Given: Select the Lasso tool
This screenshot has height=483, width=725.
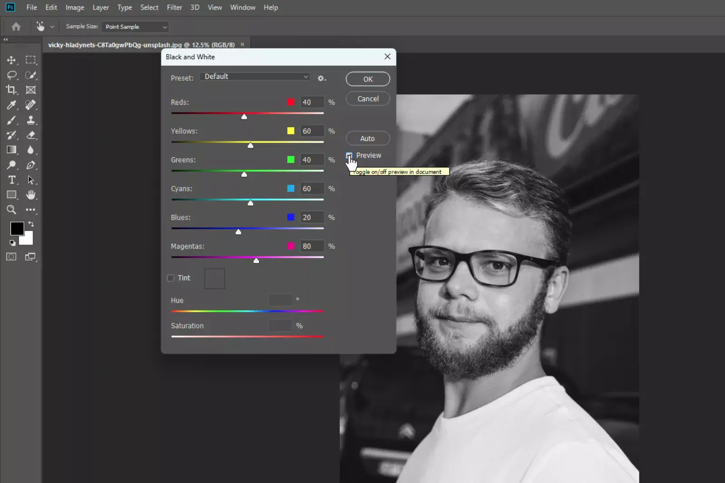Looking at the screenshot, I should (11, 75).
